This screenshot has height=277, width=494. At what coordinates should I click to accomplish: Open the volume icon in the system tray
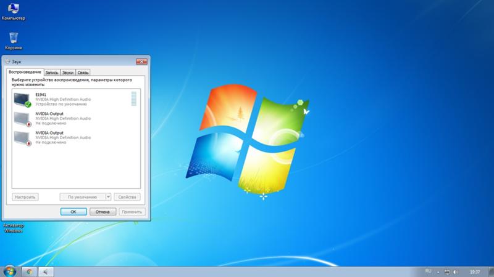pyautogui.click(x=455, y=272)
